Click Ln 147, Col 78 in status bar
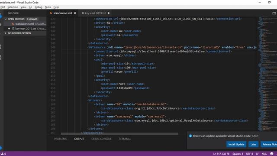The width and height of the screenshot is (277, 156). [x=221, y=154]
